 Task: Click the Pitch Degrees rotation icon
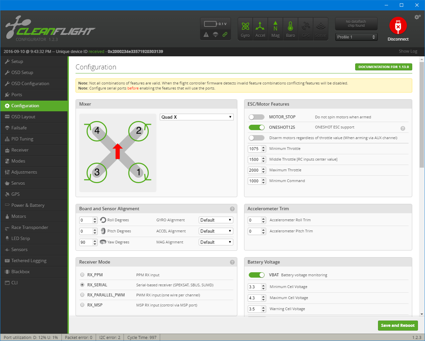pyautogui.click(x=103, y=231)
